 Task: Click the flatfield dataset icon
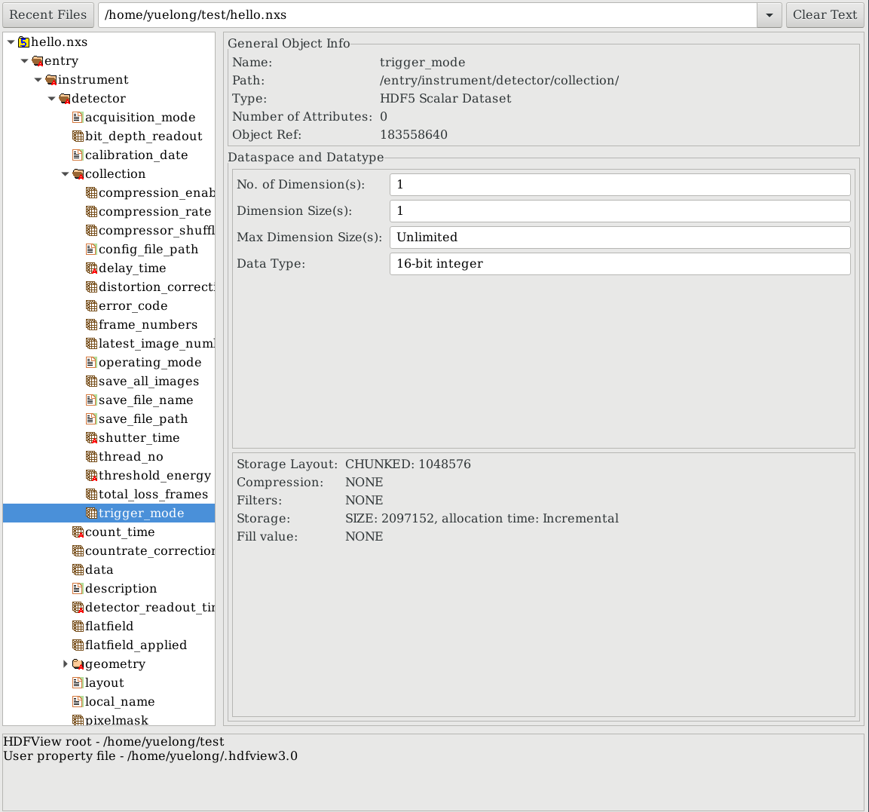click(x=77, y=627)
